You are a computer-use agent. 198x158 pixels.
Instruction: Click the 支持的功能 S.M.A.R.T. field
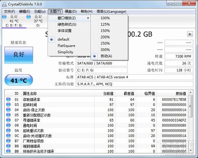(x=135, y=84)
